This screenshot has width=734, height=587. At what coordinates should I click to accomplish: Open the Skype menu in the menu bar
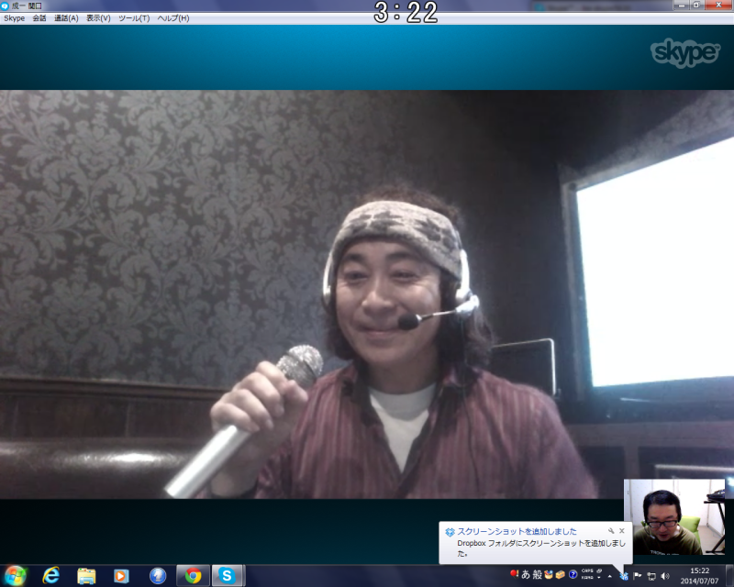coord(14,18)
